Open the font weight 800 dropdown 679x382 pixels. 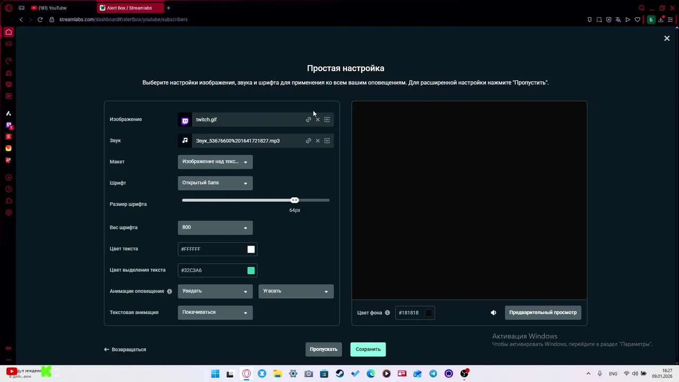pyautogui.click(x=215, y=228)
